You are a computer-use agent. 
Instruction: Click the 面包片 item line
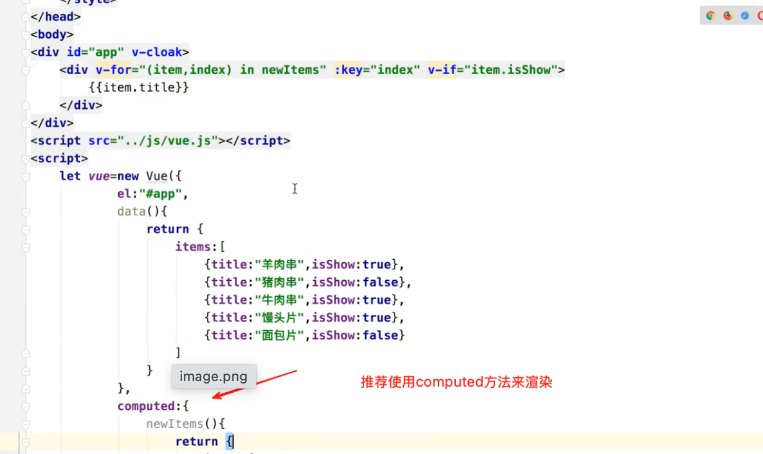point(304,335)
